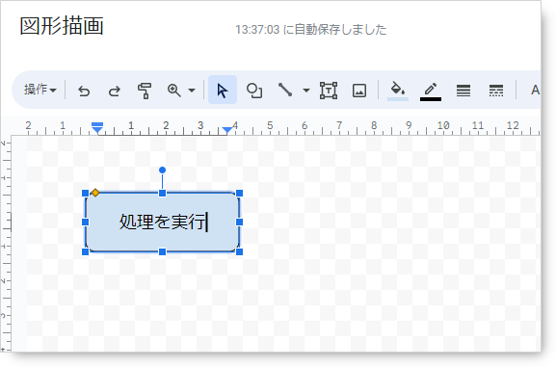Open the 操作 actions menu
This screenshot has height=367, width=556.
pos(40,90)
